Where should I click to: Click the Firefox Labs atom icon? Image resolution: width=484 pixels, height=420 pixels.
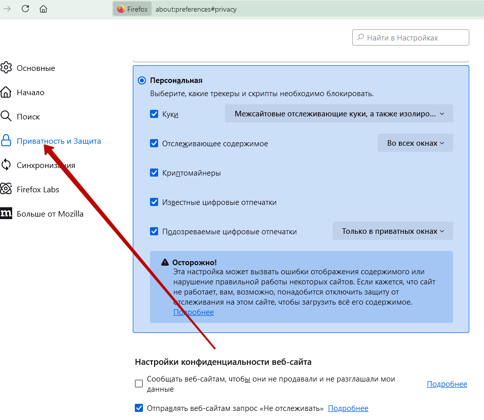6,189
